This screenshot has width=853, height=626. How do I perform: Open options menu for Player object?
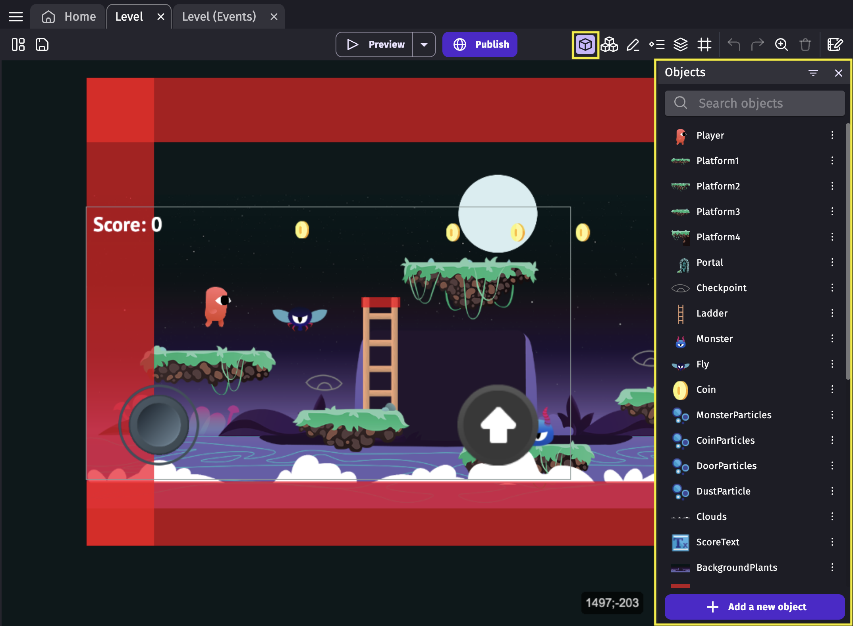coord(832,135)
